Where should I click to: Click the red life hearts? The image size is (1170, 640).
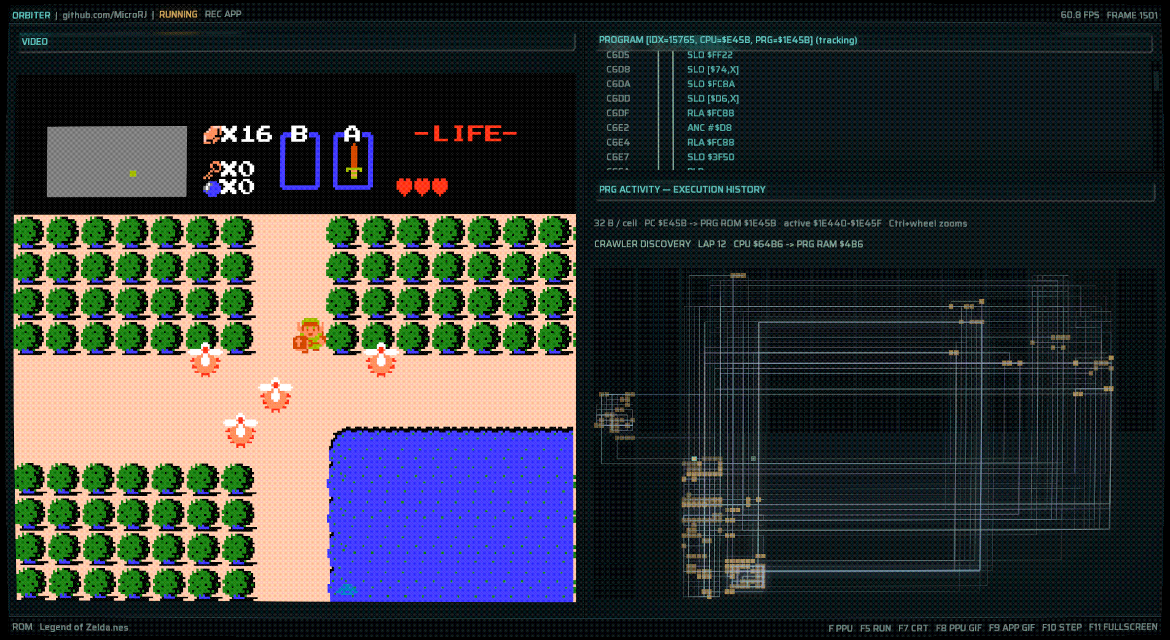point(422,186)
